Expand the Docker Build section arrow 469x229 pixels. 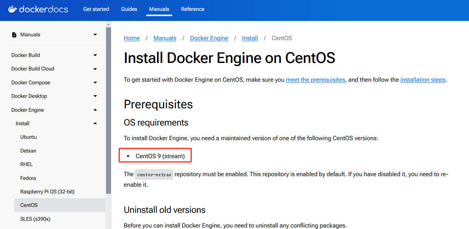coord(95,55)
